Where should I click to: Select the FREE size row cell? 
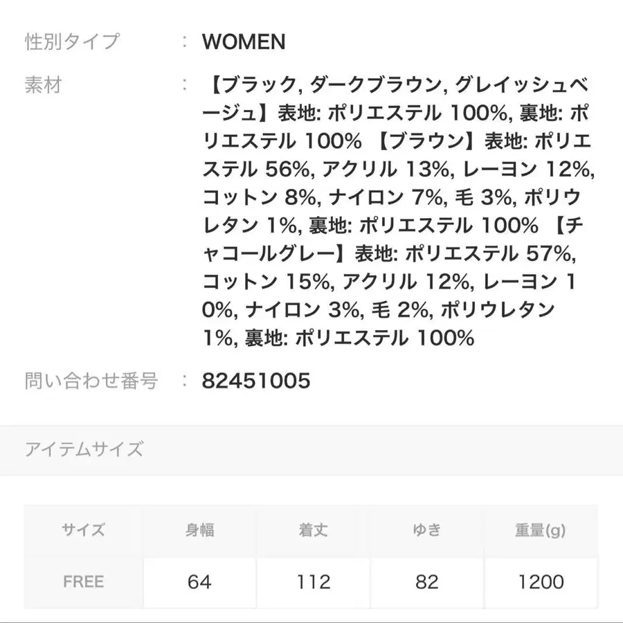[84, 582]
